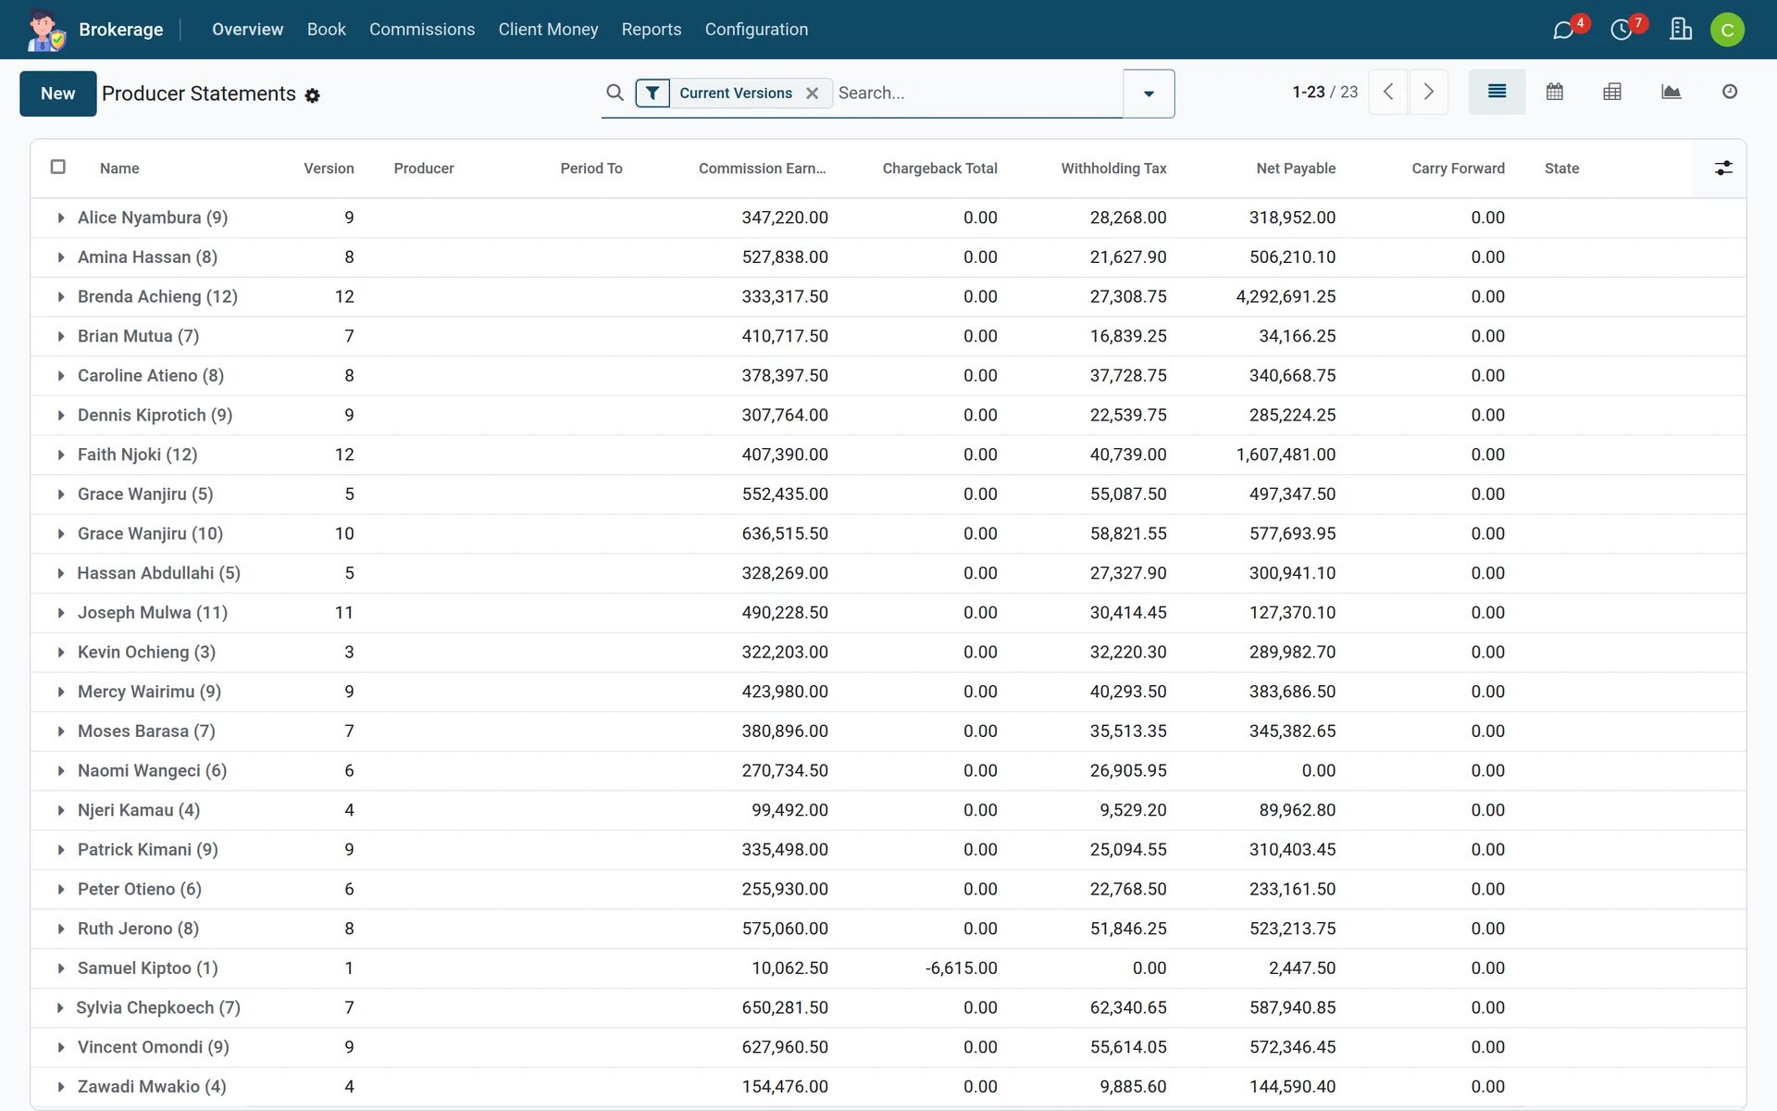Click the -6,615.00 chargeback value
This screenshot has height=1111, width=1777.
point(962,968)
